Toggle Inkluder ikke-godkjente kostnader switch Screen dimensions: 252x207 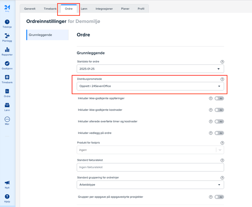pyautogui.click(x=219, y=110)
